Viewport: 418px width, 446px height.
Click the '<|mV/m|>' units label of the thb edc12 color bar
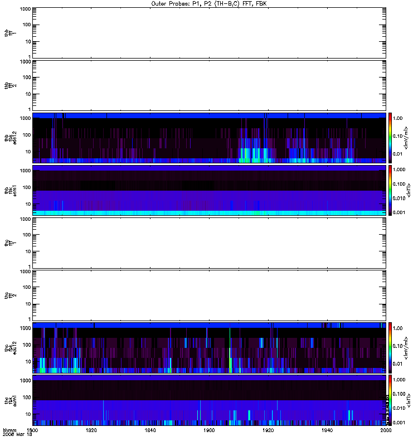coord(406,138)
